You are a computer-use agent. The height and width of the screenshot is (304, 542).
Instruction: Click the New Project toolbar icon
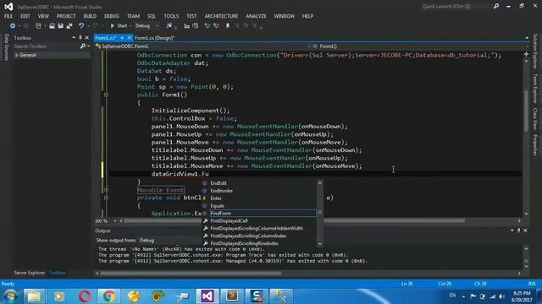tap(38, 26)
